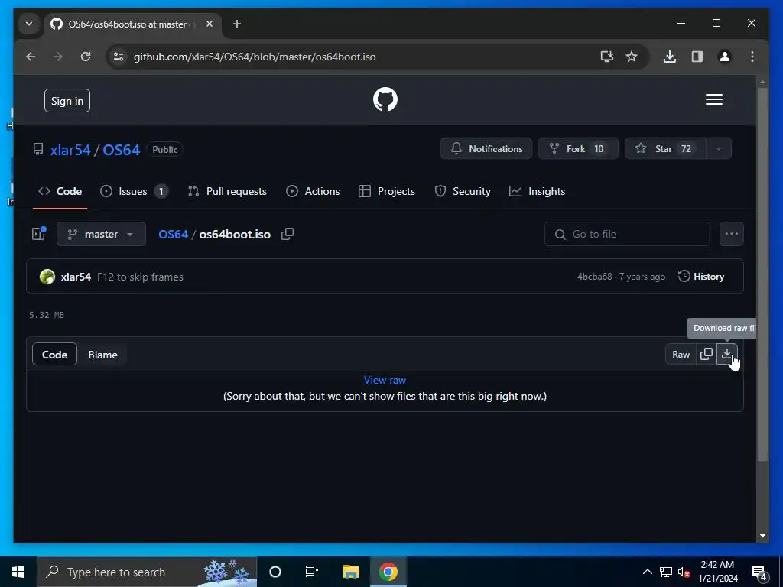Click the page vertical scrollbar
This screenshot has width=783, height=587.
coord(762,274)
